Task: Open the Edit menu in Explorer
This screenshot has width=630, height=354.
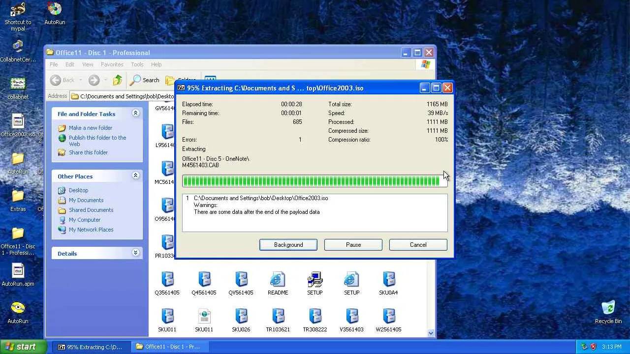Action: pyautogui.click(x=70, y=64)
